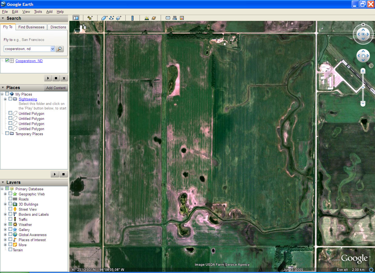Click the Google Earth title bar logo
This screenshot has width=375, height=273.
coord(3,4)
